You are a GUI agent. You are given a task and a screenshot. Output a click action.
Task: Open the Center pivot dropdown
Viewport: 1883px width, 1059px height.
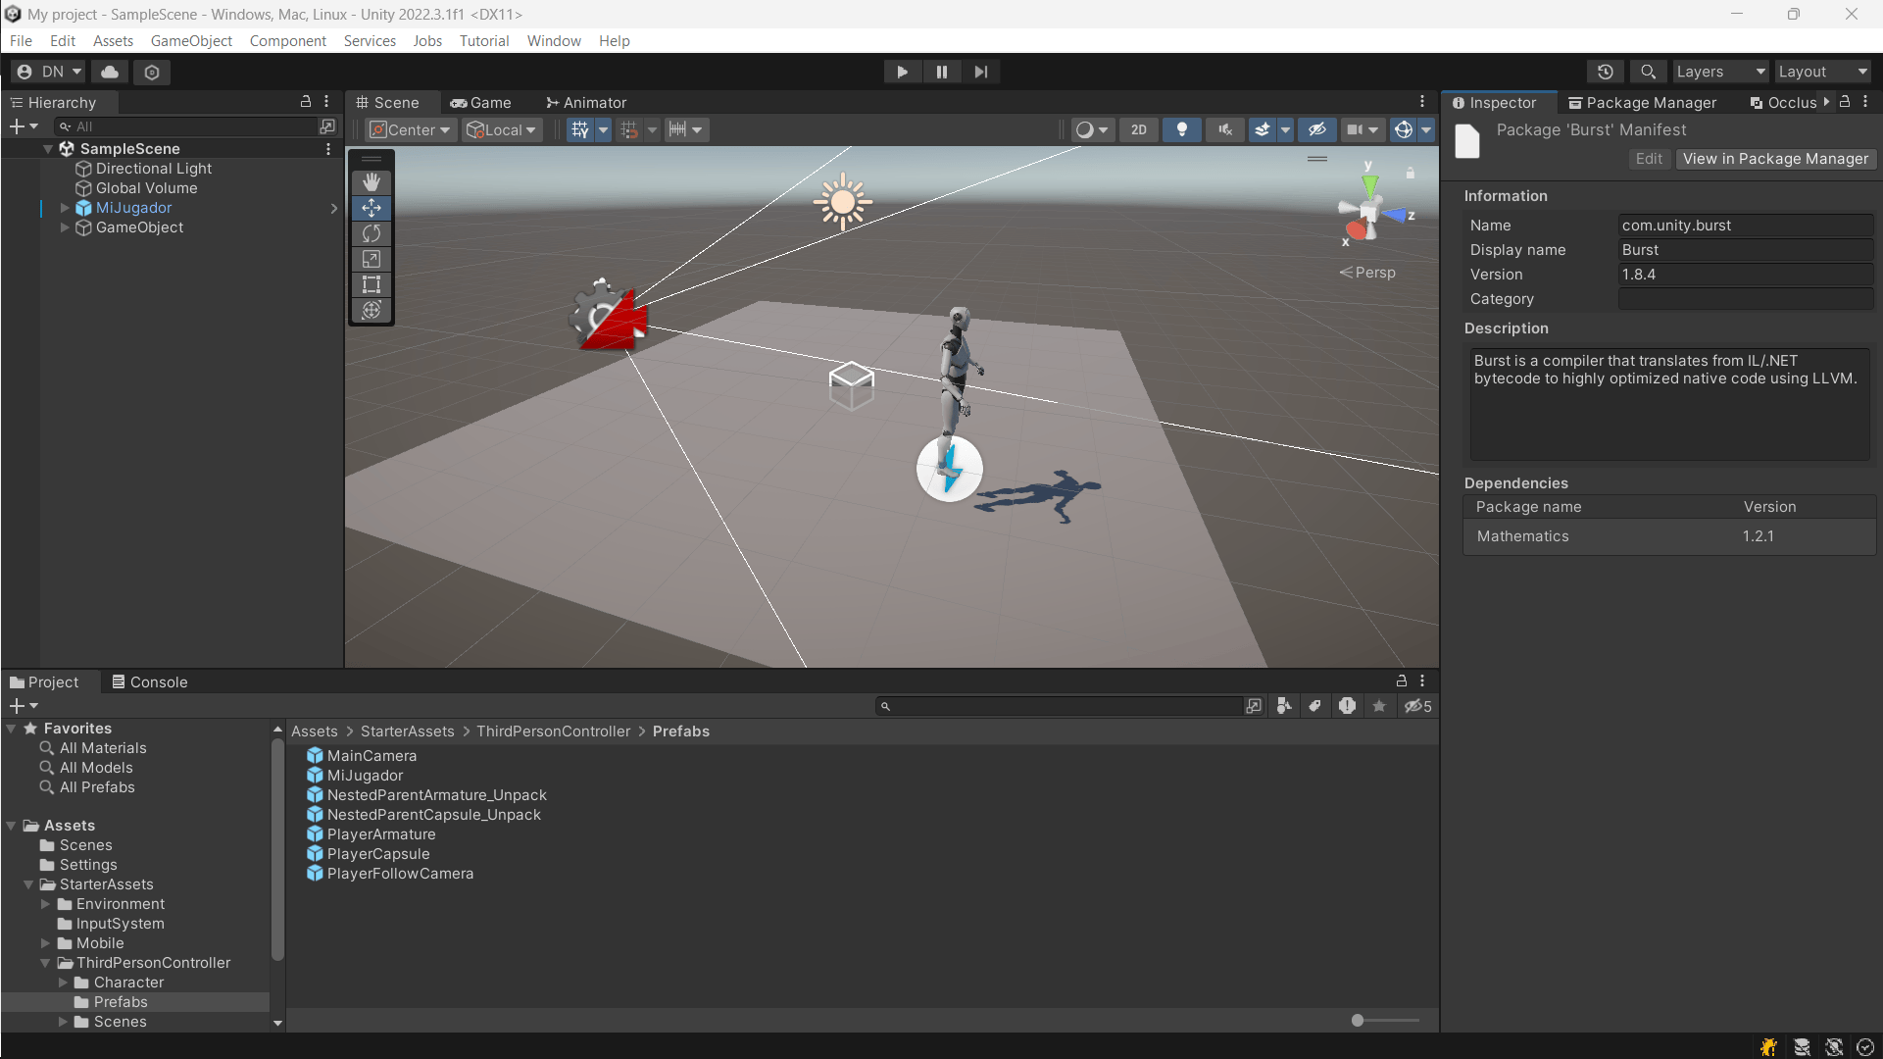(410, 129)
